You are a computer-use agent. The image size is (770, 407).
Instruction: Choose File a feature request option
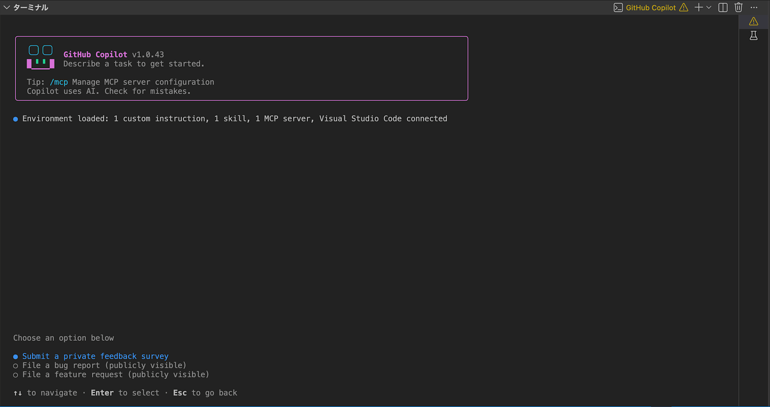(111, 375)
